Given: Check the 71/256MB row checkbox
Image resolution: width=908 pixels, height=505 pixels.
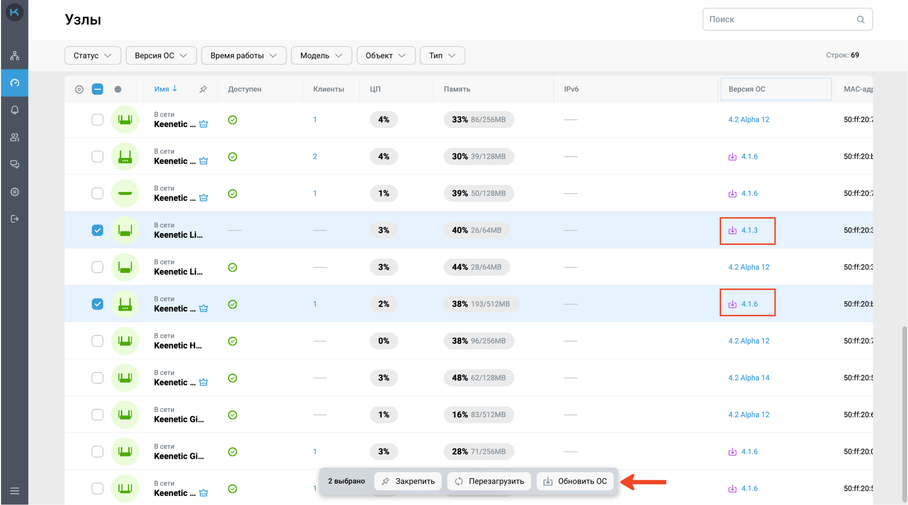Looking at the screenshot, I should [98, 452].
